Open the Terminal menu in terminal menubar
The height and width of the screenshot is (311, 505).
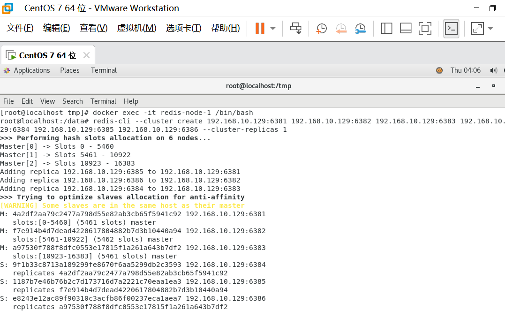pos(103,101)
